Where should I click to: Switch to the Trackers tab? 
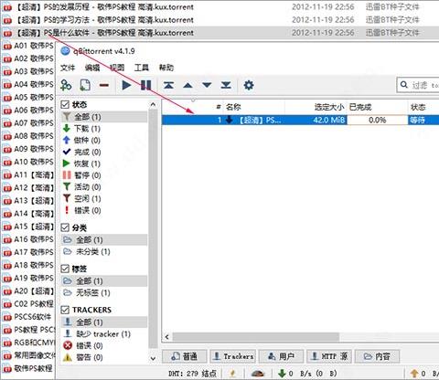(x=234, y=356)
